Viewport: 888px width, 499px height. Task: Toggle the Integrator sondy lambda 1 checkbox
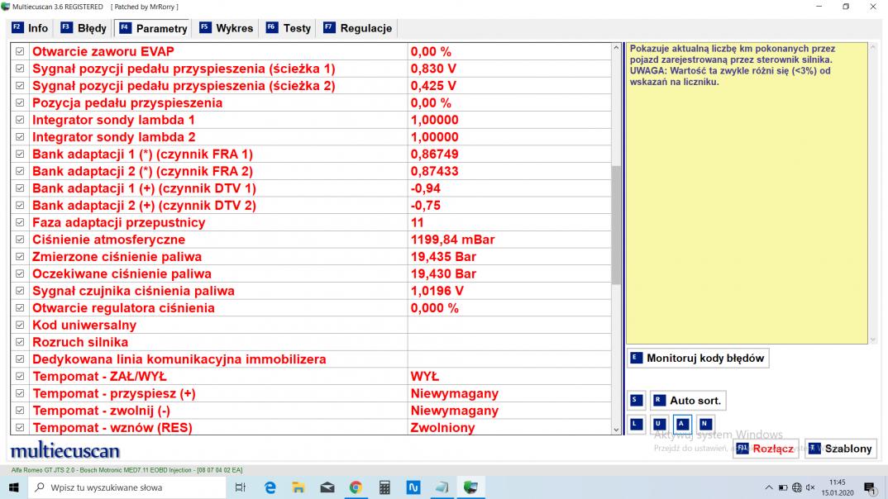[x=21, y=120]
